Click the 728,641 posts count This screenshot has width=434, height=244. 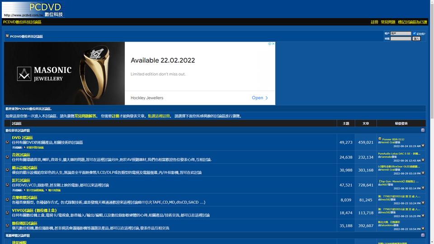pos(366,185)
